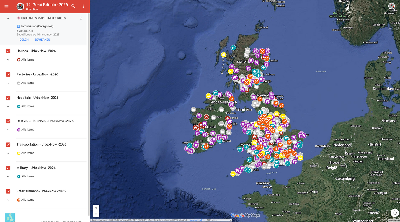Click the search magnifier icon
This screenshot has height=222, width=400.
(x=73, y=6)
